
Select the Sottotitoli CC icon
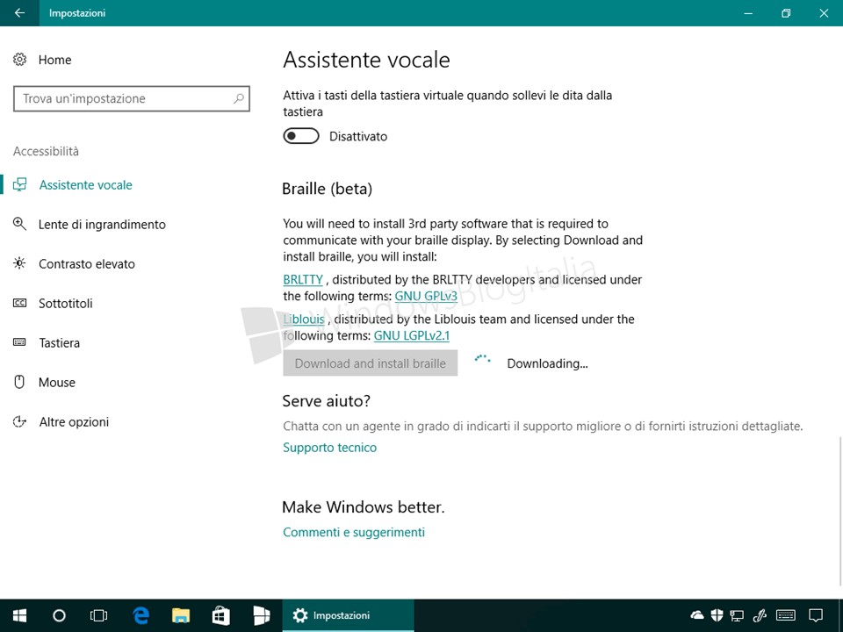click(19, 303)
